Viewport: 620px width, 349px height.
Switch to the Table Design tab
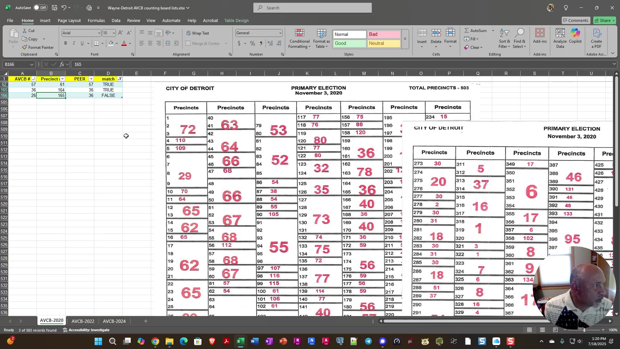tap(236, 20)
